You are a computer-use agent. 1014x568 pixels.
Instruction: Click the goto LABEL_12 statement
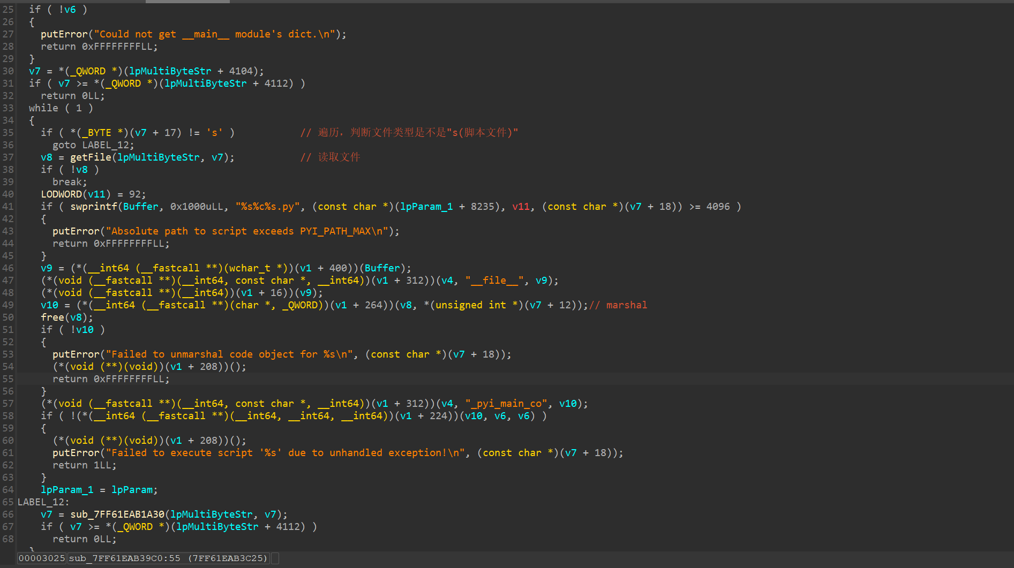(x=93, y=145)
